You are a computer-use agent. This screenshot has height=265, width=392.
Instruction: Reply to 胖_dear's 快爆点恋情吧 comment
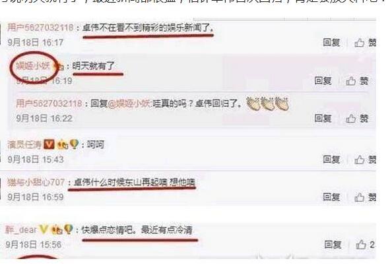click(x=333, y=245)
